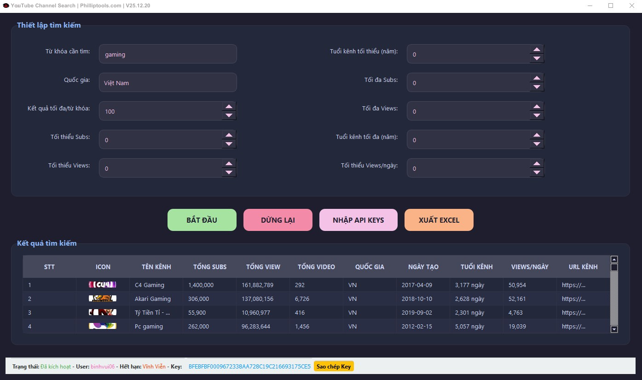This screenshot has height=380, width=642.
Task: Decrease Tối thiểu Views/ngày value
Action: (x=536, y=173)
